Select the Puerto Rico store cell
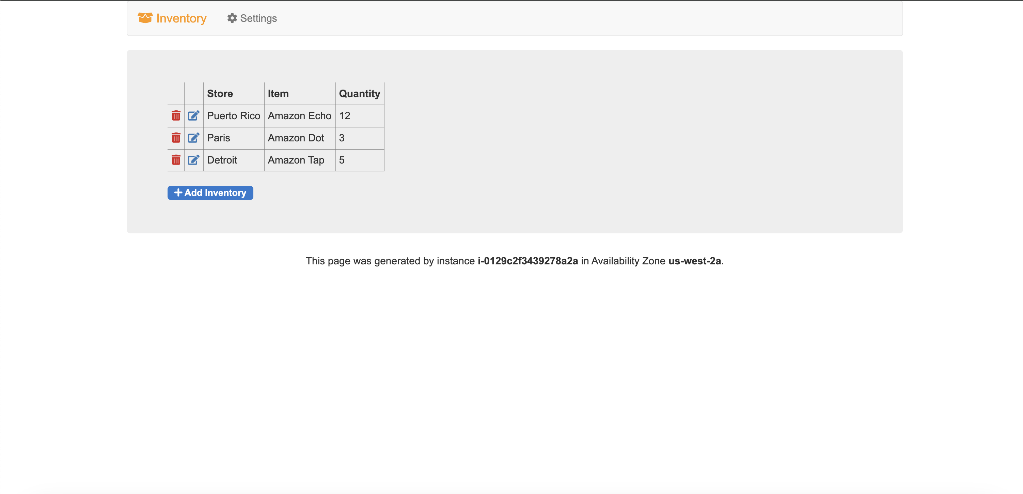Image resolution: width=1023 pixels, height=494 pixels. pyautogui.click(x=234, y=116)
